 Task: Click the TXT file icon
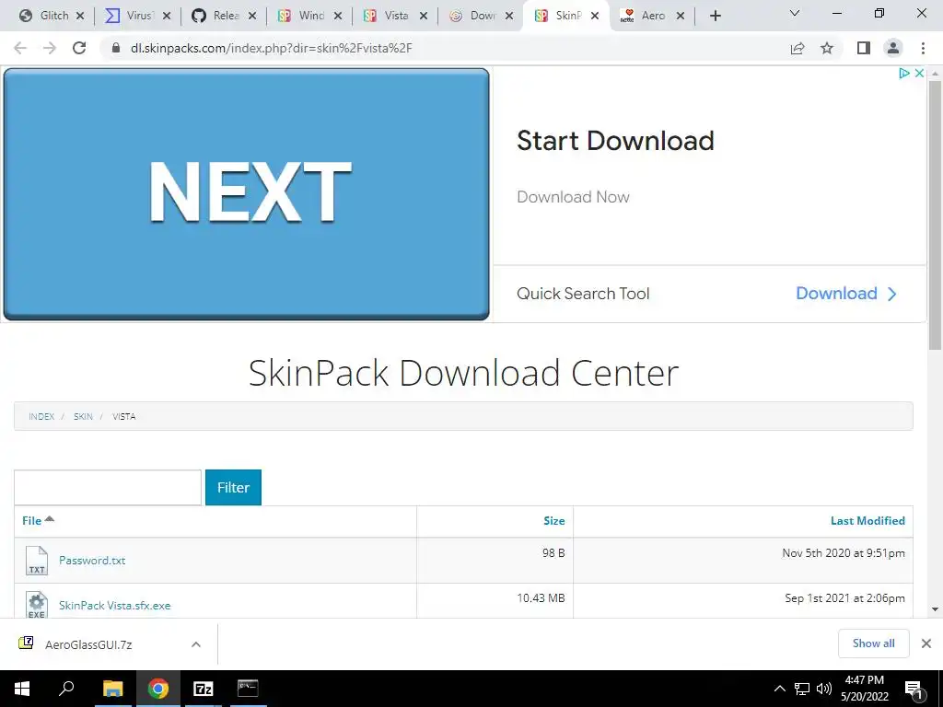pyautogui.click(x=37, y=561)
